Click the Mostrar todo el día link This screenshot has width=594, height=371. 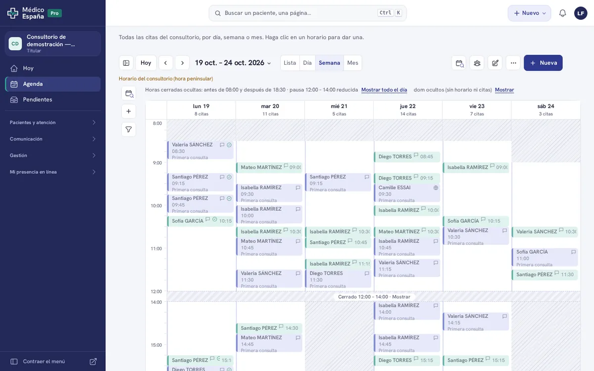click(384, 90)
